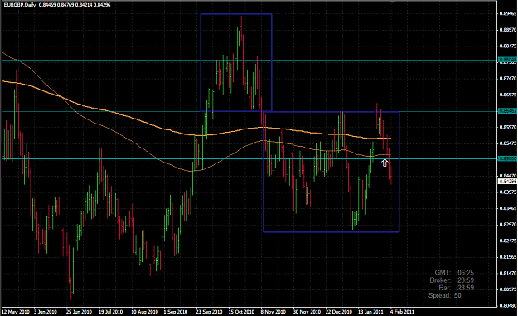Select the topmost teal horizontal line price tag
Image resolution: width=518 pixels, height=316 pixels.
click(507, 61)
